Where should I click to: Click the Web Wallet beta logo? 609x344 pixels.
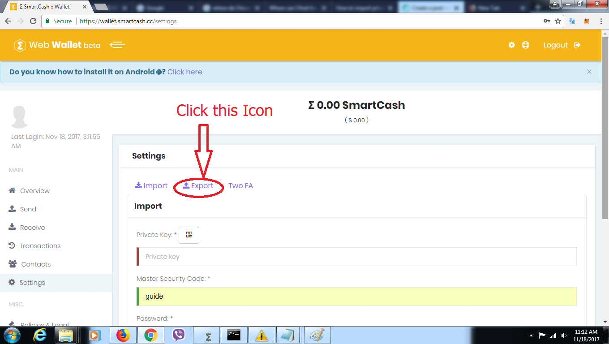click(x=57, y=45)
